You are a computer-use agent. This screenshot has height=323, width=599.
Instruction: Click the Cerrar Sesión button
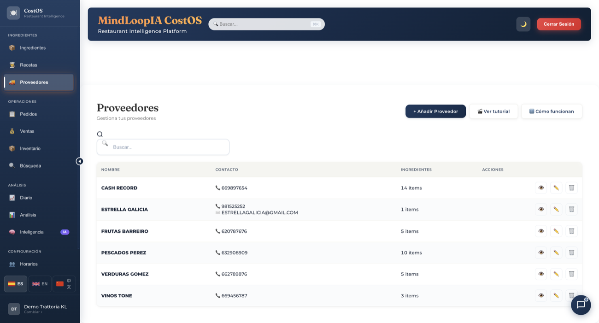pyautogui.click(x=559, y=24)
